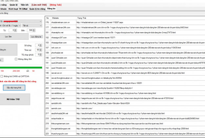This screenshot has width=205, height=138.
Task: Select the Đăng tin tab
Action: (51, 9)
